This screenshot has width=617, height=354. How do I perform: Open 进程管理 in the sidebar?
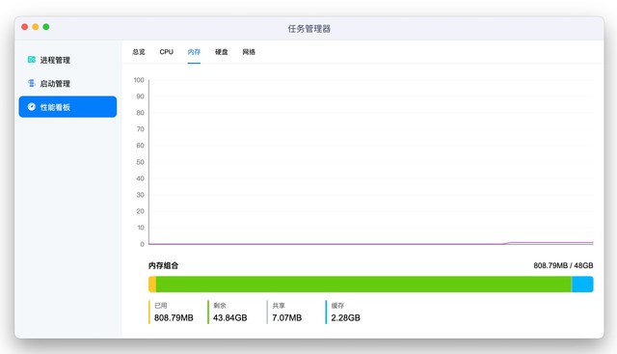(x=67, y=60)
